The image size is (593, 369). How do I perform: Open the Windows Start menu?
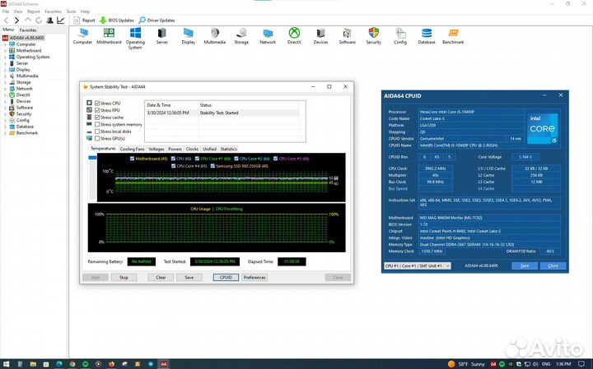[7, 364]
